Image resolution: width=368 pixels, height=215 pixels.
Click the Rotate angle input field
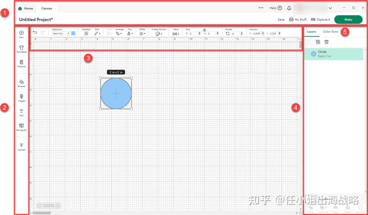pos(236,33)
